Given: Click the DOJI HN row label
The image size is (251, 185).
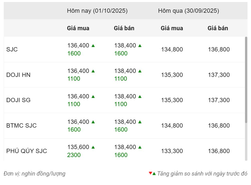Looking at the screenshot, I should tap(18, 75).
